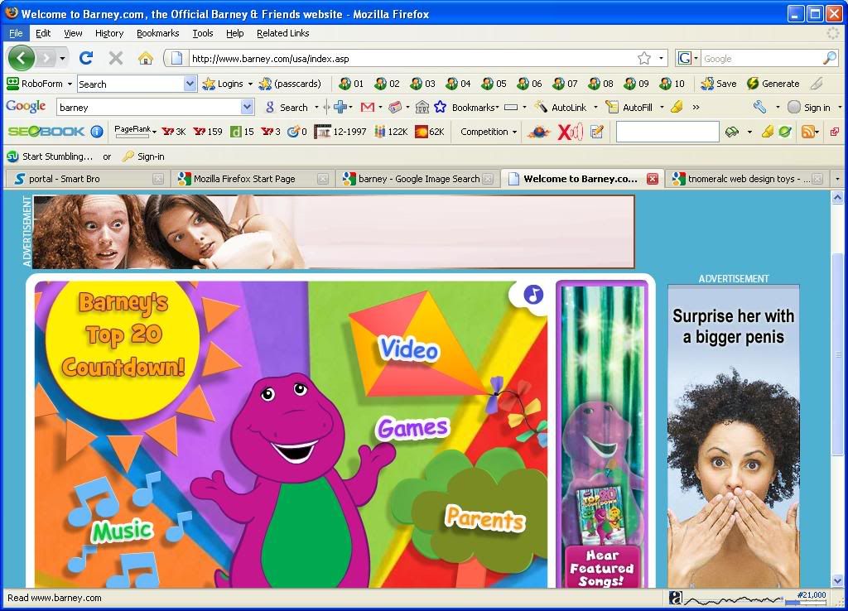848x611 pixels.
Task: Click the StumbleUpon Sign-in link
Action: [x=144, y=156]
